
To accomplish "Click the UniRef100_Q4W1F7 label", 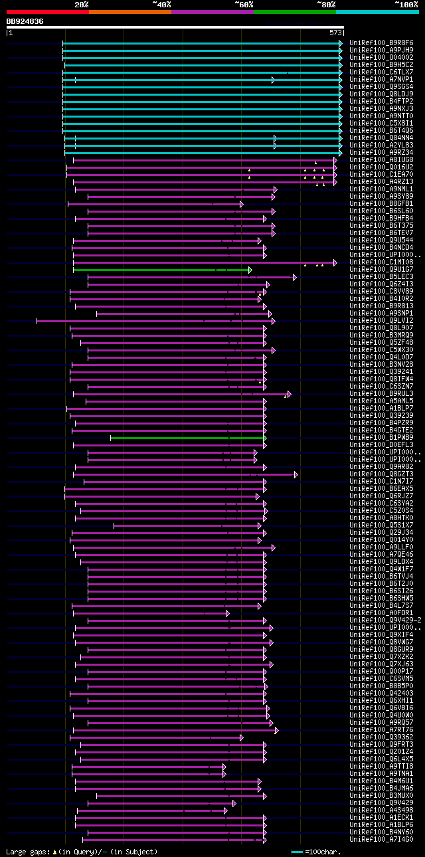I will click(x=381, y=569).
